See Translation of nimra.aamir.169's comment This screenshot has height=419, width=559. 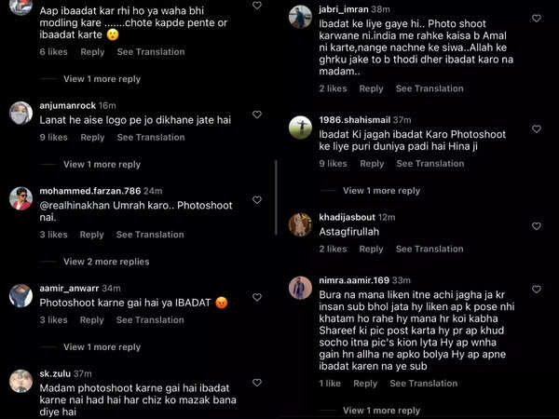coord(424,383)
